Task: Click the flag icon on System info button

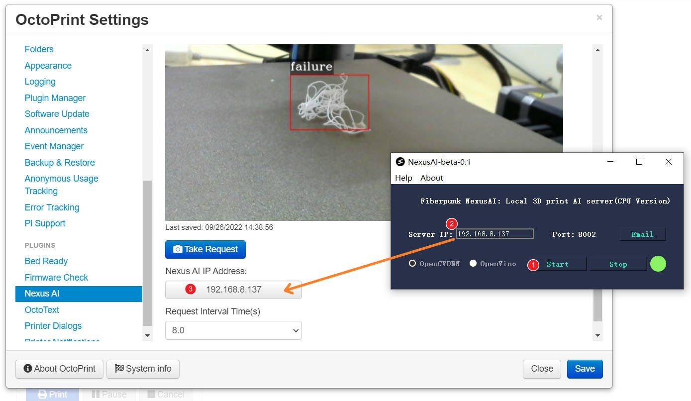Action: [120, 369]
